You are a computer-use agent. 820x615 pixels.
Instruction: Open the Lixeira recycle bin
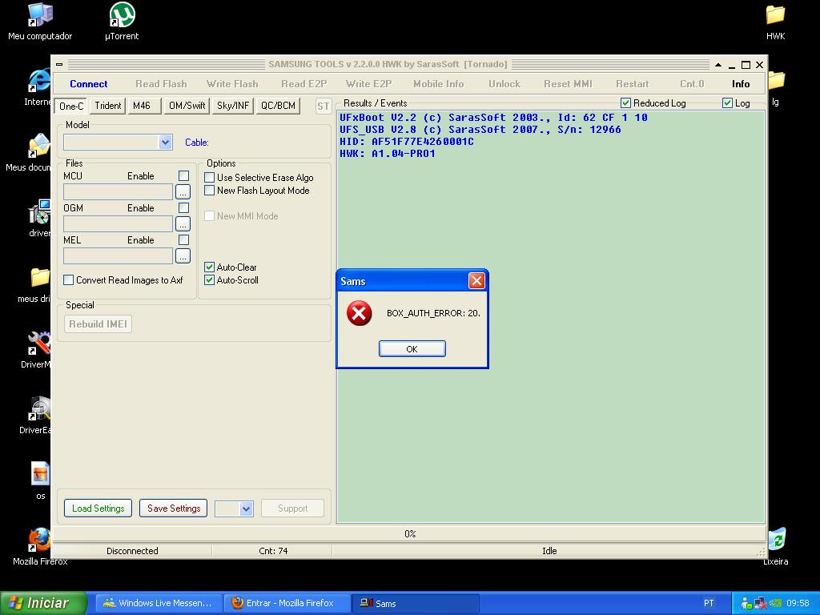click(777, 545)
